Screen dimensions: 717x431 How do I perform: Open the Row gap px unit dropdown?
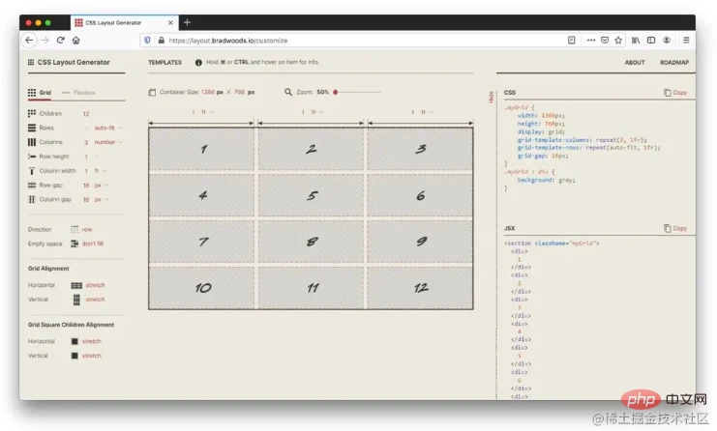click(102, 186)
